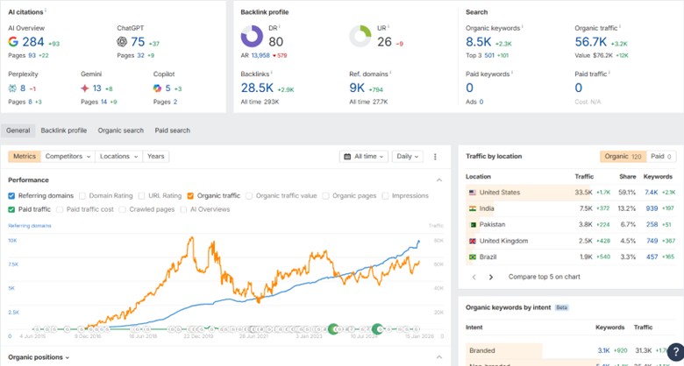This screenshot has width=684, height=366.
Task: Click the Google AI Overview icon
Action: [x=13, y=41]
